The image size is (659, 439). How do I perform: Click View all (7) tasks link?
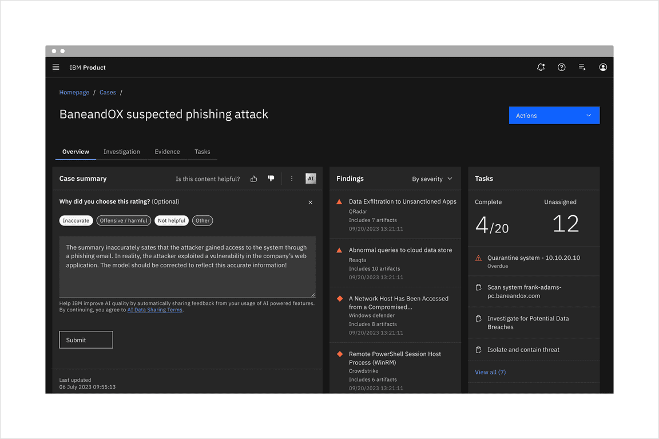(490, 372)
